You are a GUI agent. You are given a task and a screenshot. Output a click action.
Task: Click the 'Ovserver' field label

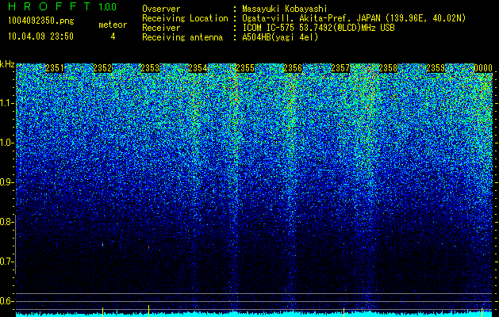coord(161,9)
